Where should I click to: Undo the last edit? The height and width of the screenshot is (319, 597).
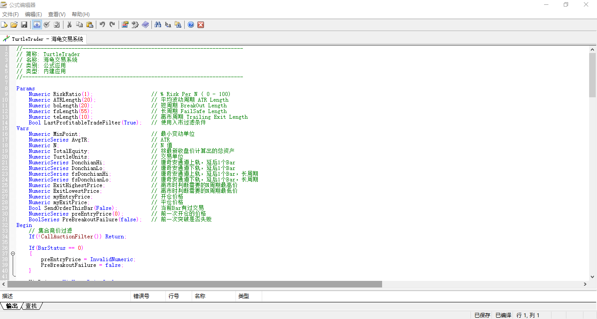[102, 25]
